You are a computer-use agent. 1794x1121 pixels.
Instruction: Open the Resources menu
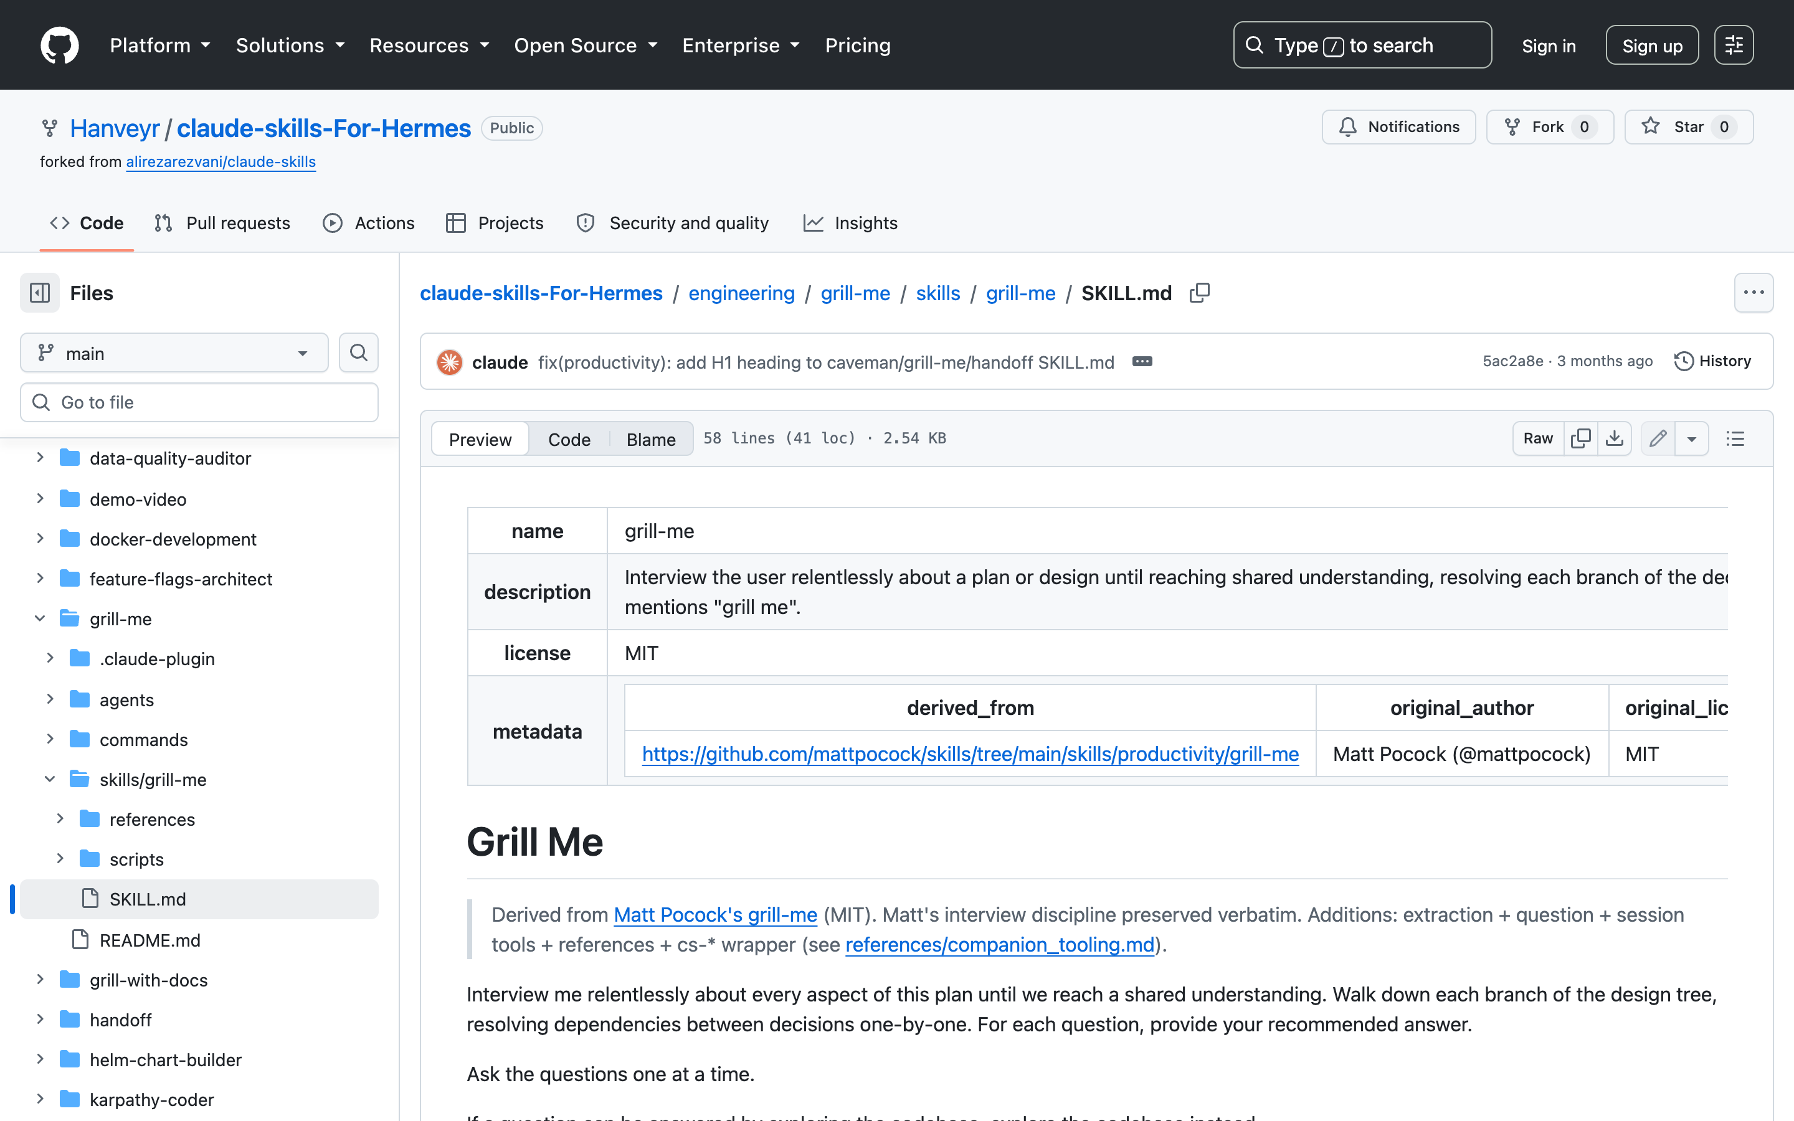429,45
